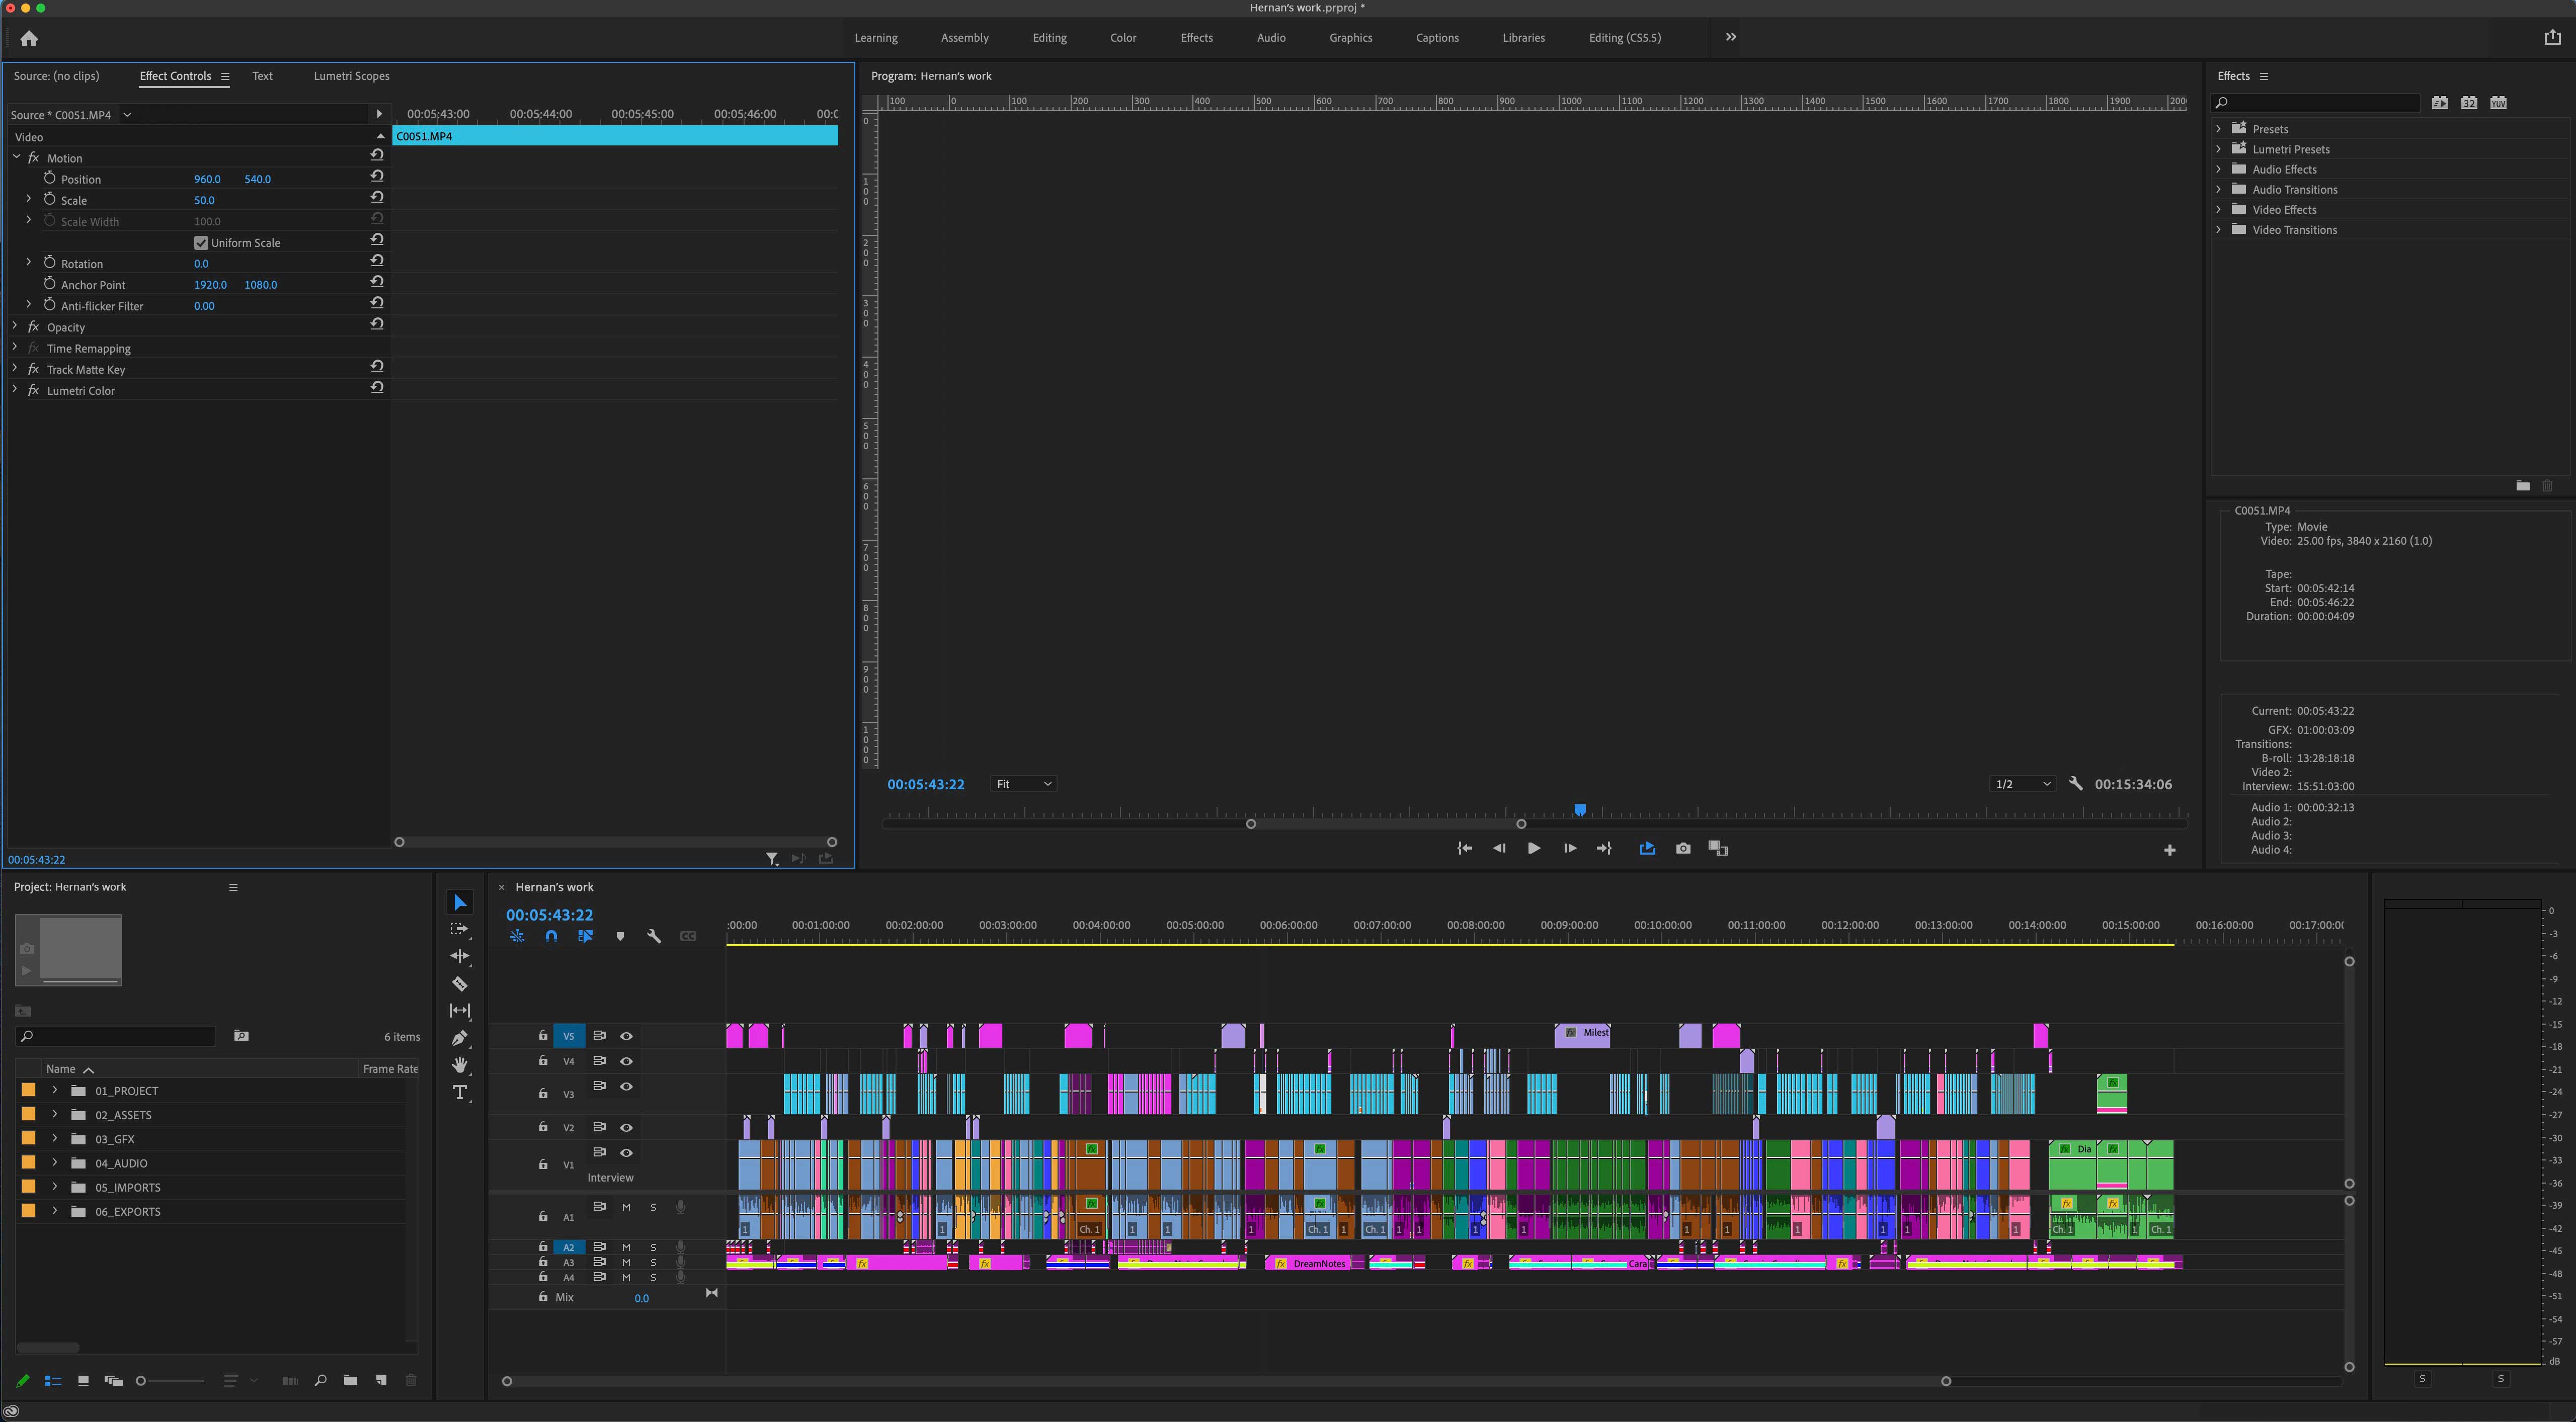Open the Lumetri Scopes tab
This screenshot has width=2576, height=1422.
pyautogui.click(x=352, y=75)
